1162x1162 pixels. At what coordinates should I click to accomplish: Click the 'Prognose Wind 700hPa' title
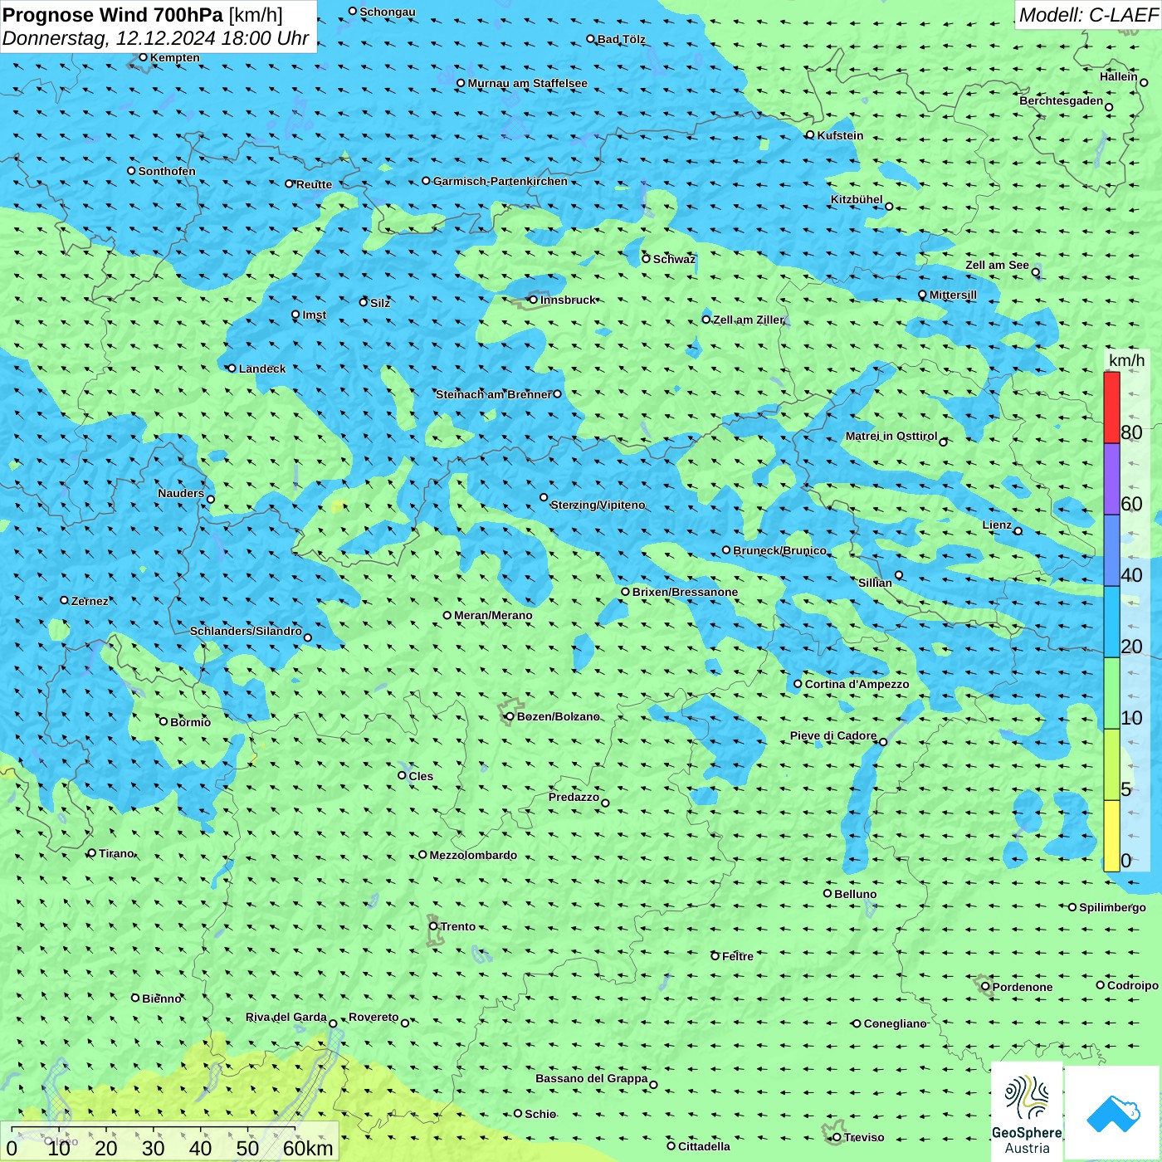(114, 15)
